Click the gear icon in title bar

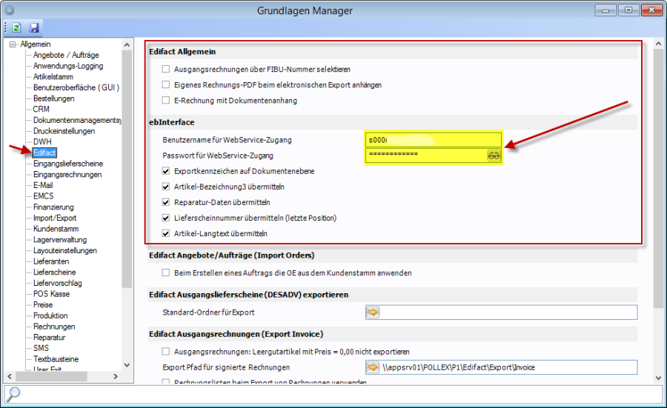point(10,10)
